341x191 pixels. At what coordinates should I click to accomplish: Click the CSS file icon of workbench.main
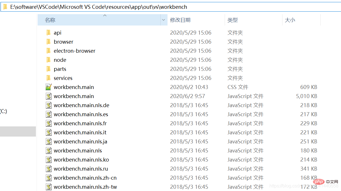(x=49, y=87)
